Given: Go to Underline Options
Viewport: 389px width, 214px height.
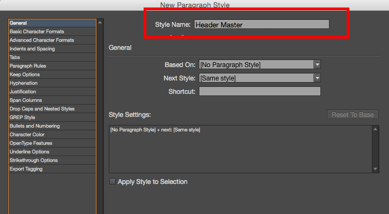Looking at the screenshot, I should [52, 152].
